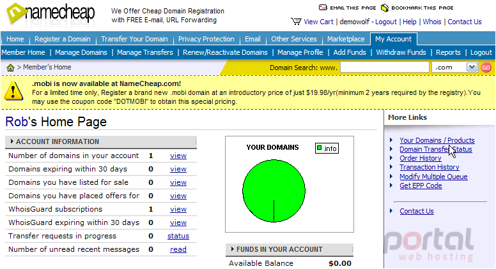
Task: View domains expiring within 30 days
Action: 178,169
